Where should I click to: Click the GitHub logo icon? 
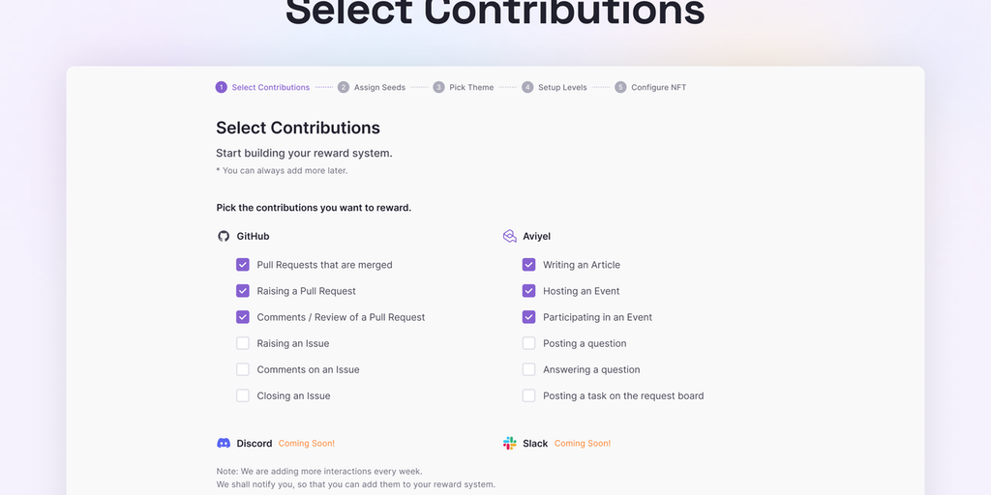coord(224,236)
